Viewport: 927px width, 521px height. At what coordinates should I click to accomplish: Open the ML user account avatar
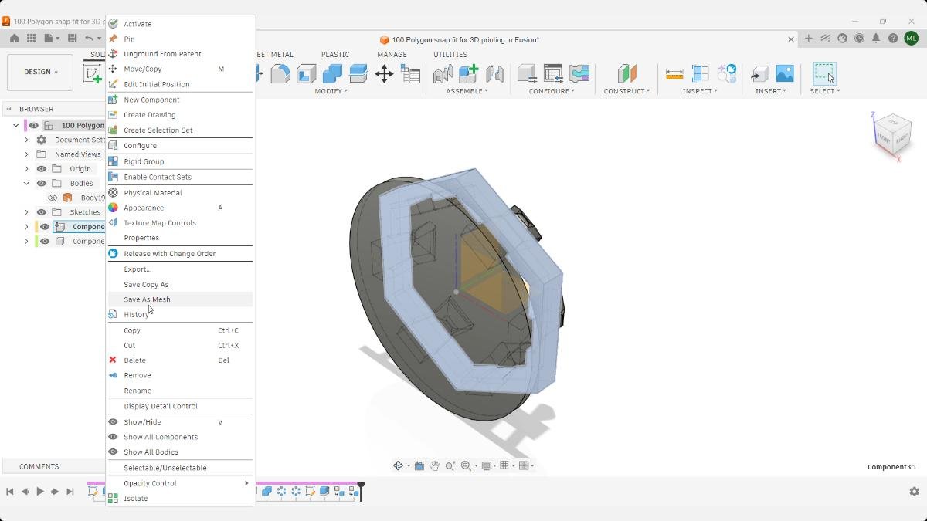pyautogui.click(x=912, y=38)
